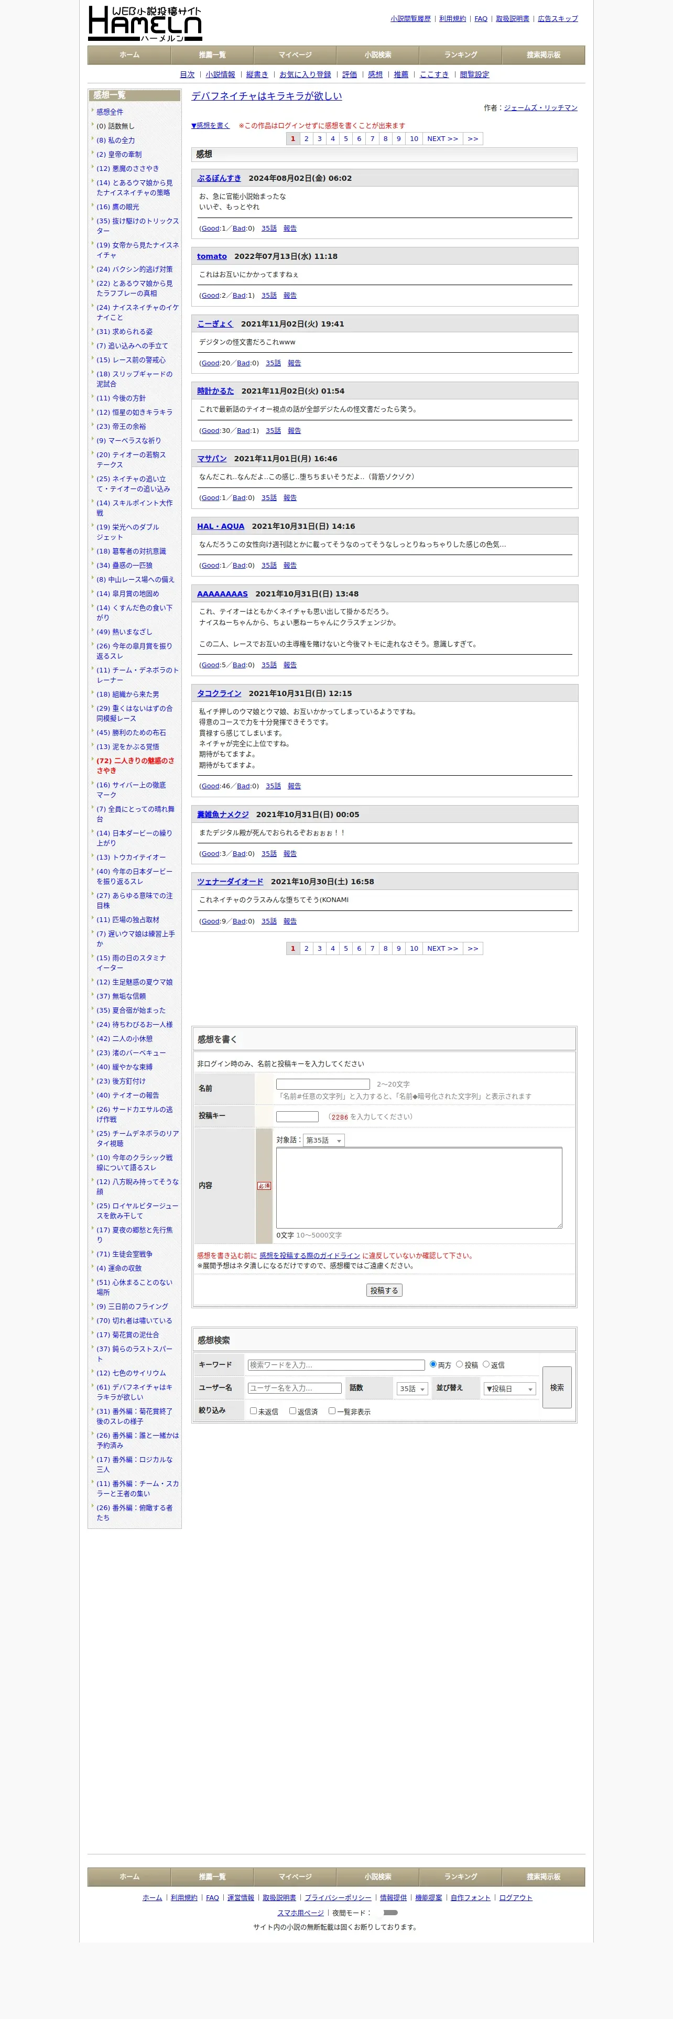Screen dimensions: 673x2019
Task: Select (16) 鷹の眼光 in sidebar
Action: (x=118, y=207)
